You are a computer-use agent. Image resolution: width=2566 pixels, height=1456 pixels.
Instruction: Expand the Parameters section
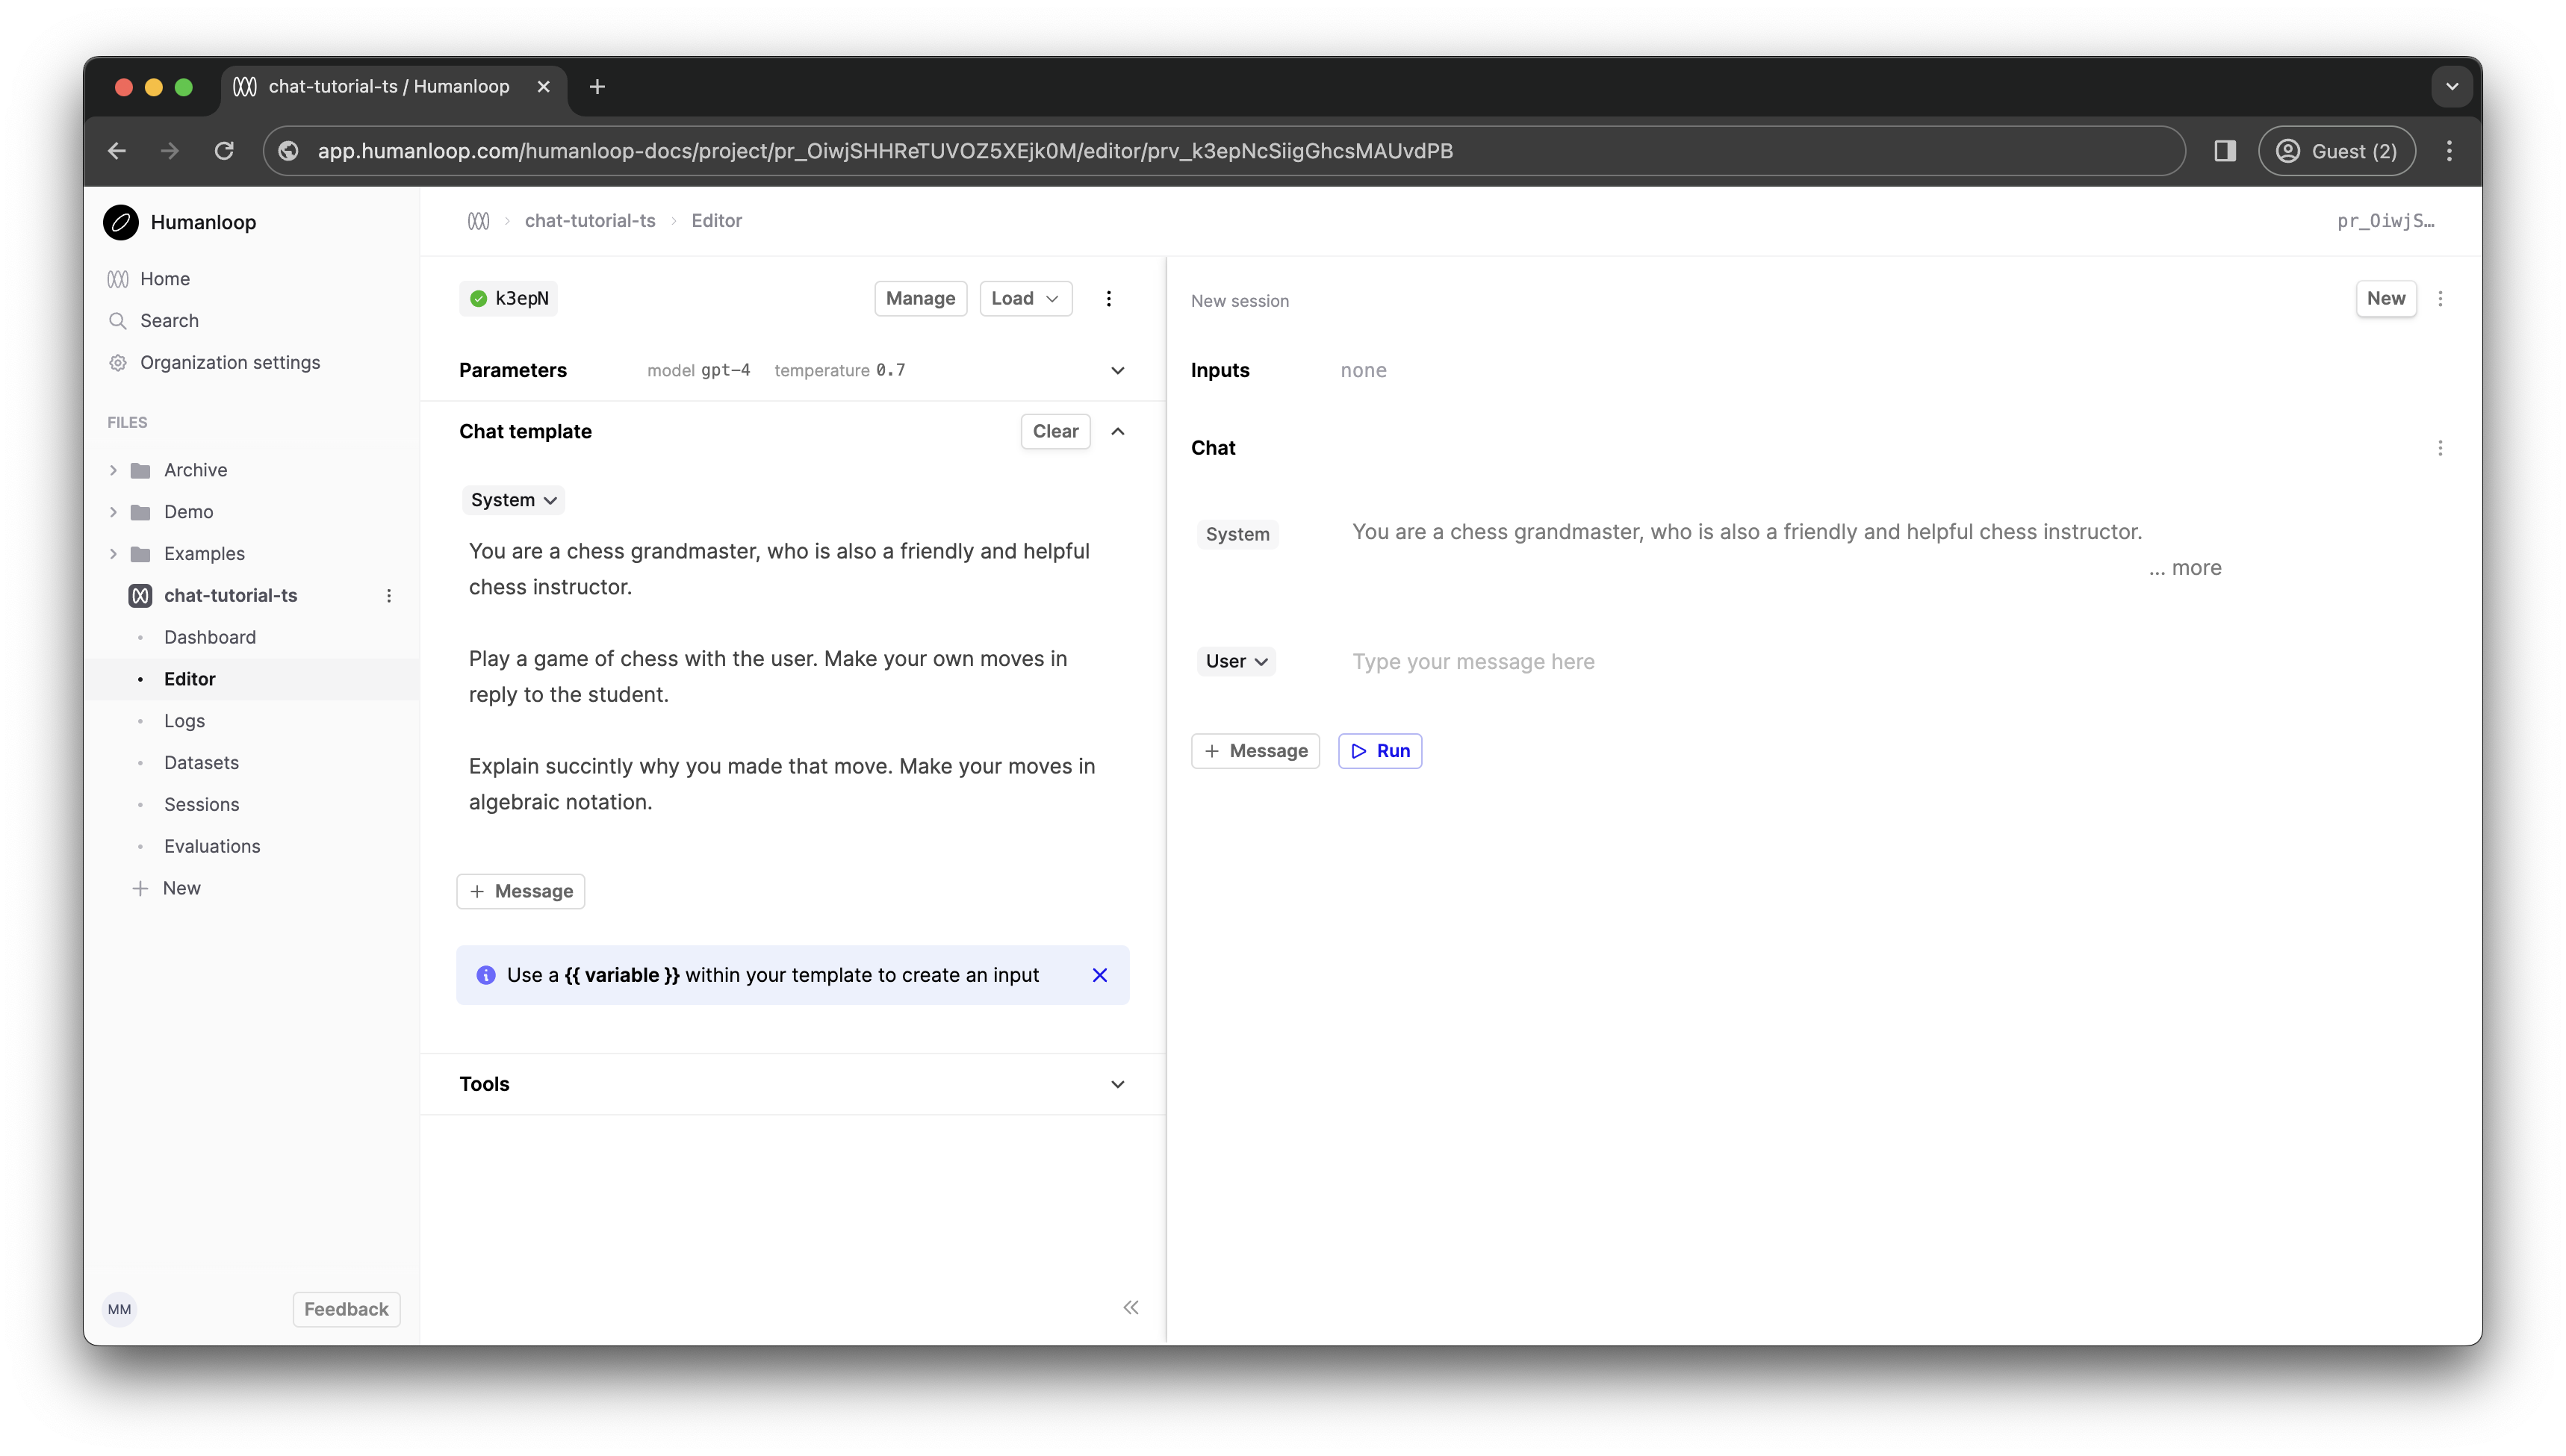(1117, 371)
